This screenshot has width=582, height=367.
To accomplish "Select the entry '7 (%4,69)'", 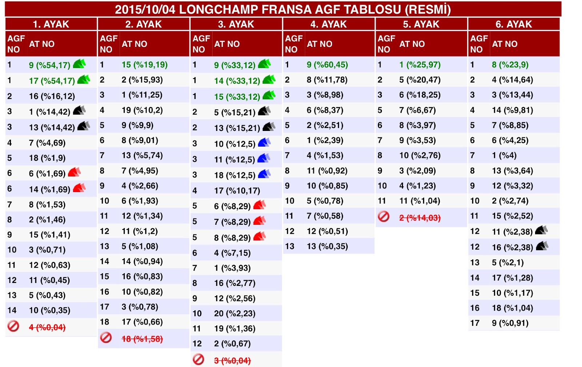I will tap(47, 143).
